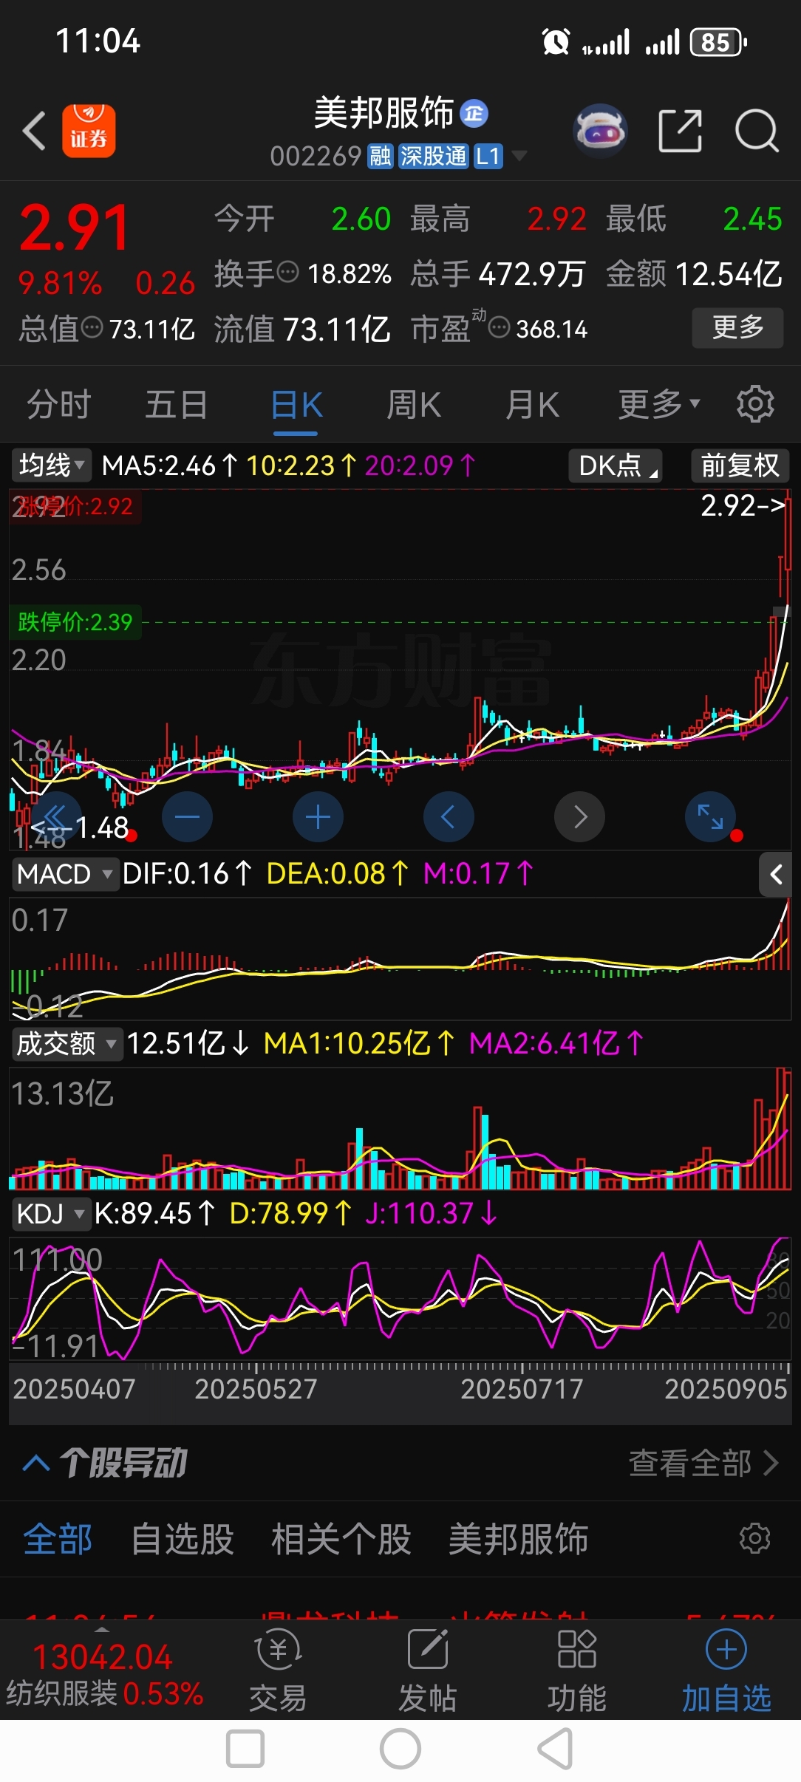Tap the 20250527 date marker

click(256, 1390)
